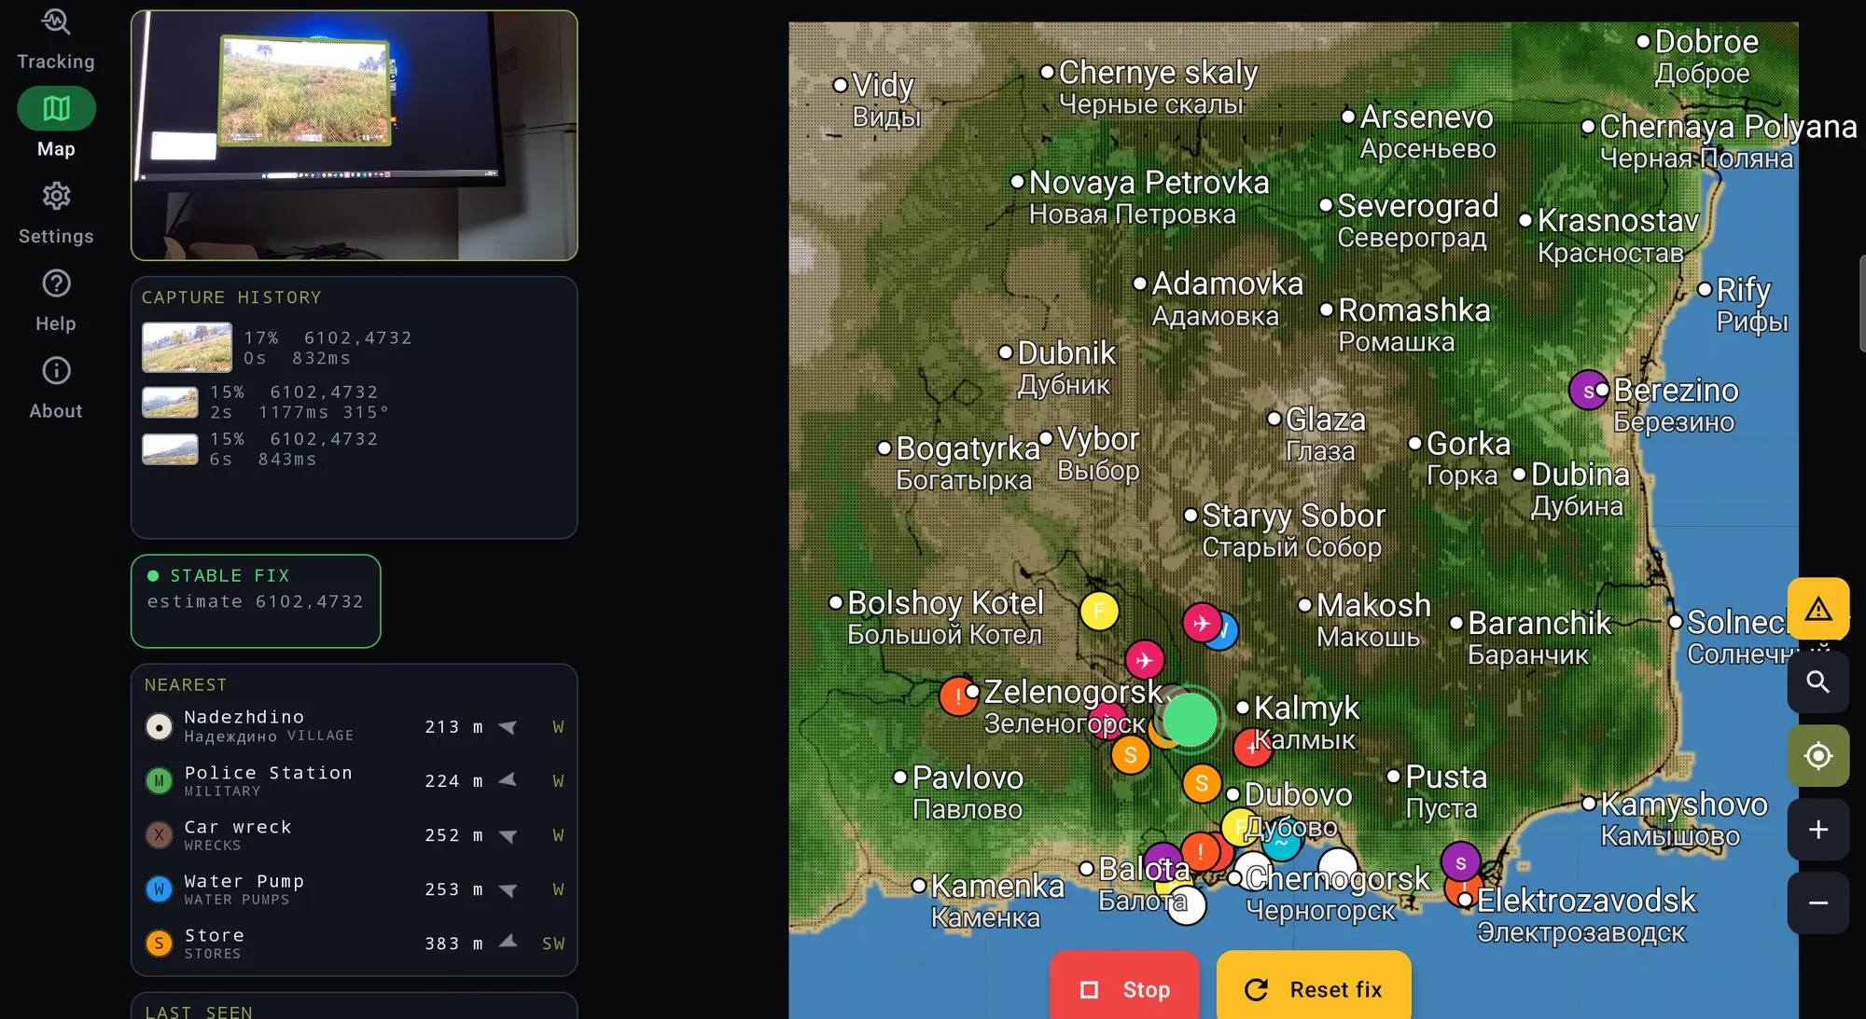Select the 17% capture history thumbnail

click(187, 347)
